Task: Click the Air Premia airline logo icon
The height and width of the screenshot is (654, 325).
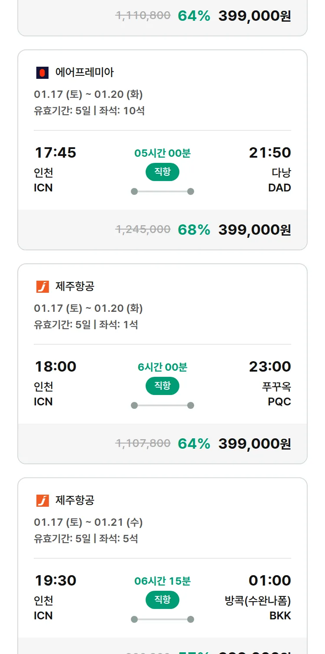Action: (x=42, y=73)
